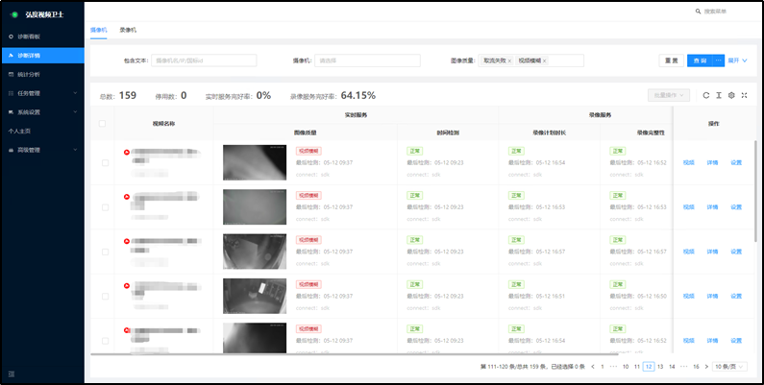The width and height of the screenshot is (764, 385).
Task: Click the 时间检测 column header
Action: pyautogui.click(x=448, y=132)
